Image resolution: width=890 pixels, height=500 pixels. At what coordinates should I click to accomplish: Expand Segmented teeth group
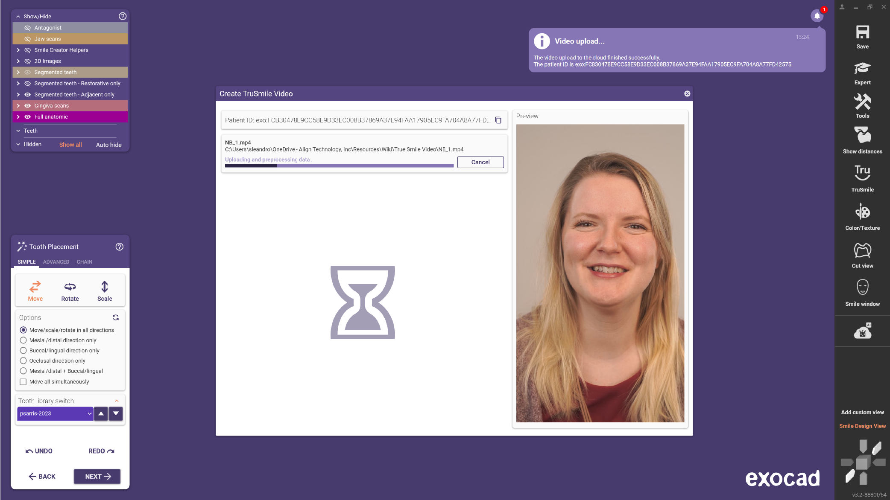point(18,73)
